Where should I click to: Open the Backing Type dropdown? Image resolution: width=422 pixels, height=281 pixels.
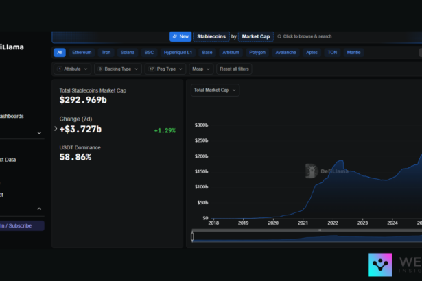coord(118,69)
